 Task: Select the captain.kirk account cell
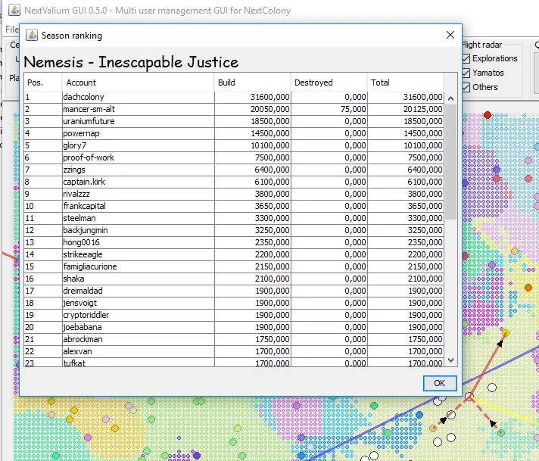pyautogui.click(x=139, y=182)
